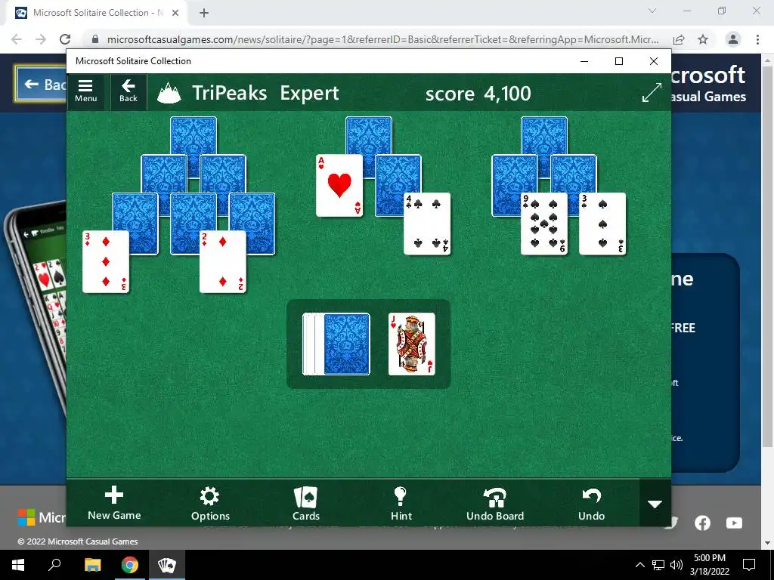Start a New Game with the plus icon
Screen dimensions: 774x580
pyautogui.click(x=114, y=503)
